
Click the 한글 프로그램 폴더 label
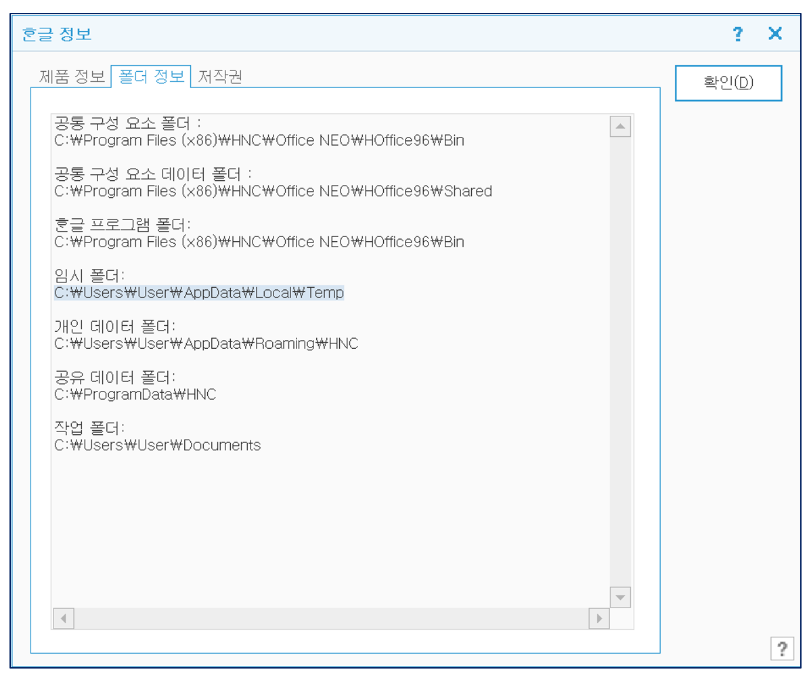[123, 224]
